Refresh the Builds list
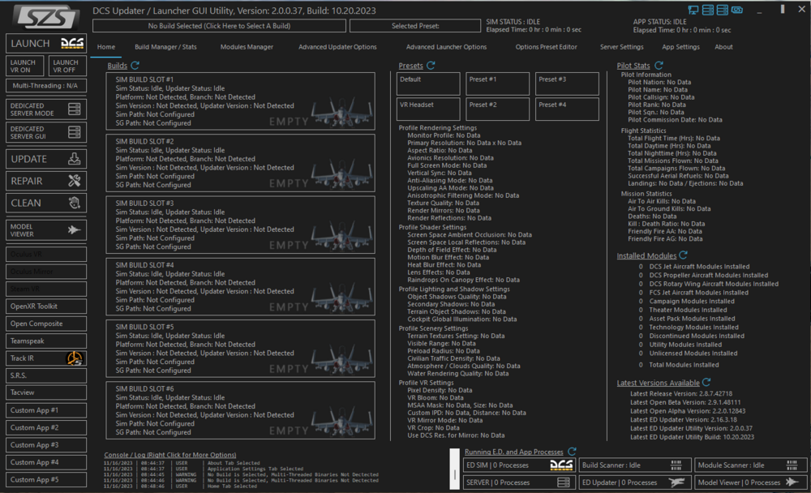Viewport: 811px width, 493px height. pyautogui.click(x=135, y=65)
